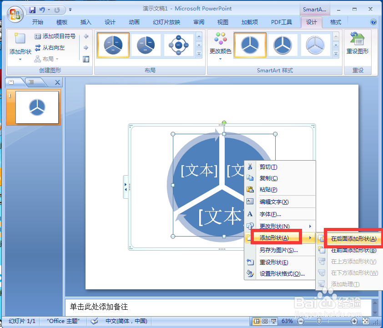
Task: Go to the 幻灯片放映 tab
Action: [166, 22]
